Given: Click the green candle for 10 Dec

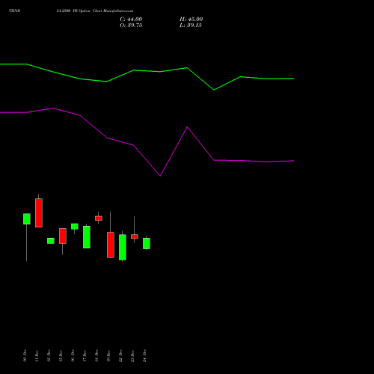Looking at the screenshot, I should [x=27, y=219].
